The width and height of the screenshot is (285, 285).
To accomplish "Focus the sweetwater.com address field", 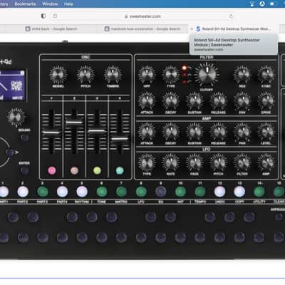I will [x=143, y=16].
